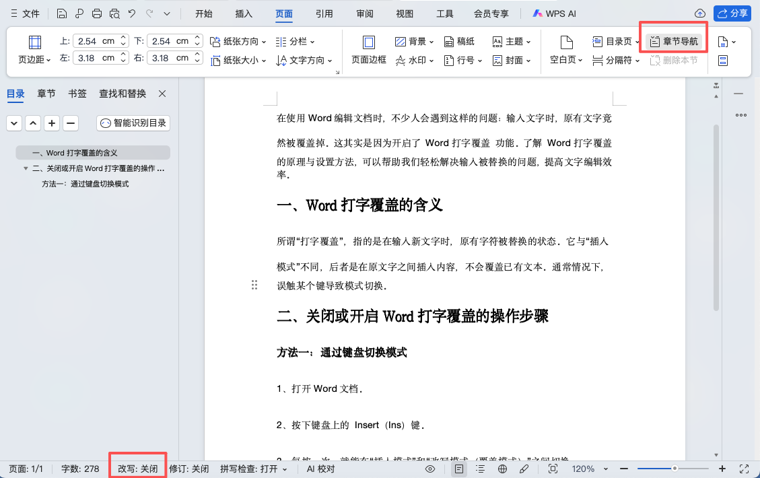This screenshot has height=478, width=760.
Task: Switch to the 插入 tab
Action: click(x=244, y=13)
